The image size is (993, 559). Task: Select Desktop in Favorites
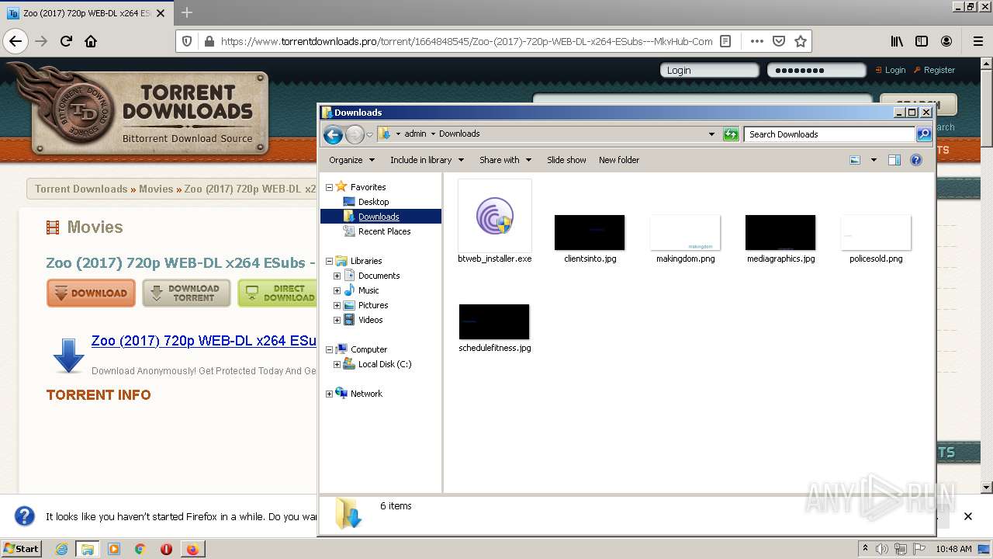pyautogui.click(x=373, y=202)
